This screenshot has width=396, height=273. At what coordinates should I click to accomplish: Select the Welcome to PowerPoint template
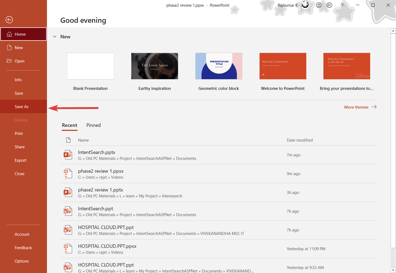click(283, 66)
